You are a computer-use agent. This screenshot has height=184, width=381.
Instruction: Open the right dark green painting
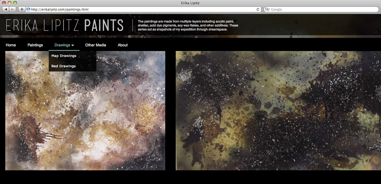(278, 110)
